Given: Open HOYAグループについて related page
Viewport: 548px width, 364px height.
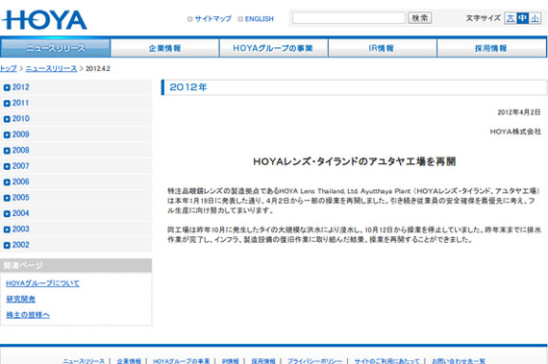Looking at the screenshot, I should [42, 283].
